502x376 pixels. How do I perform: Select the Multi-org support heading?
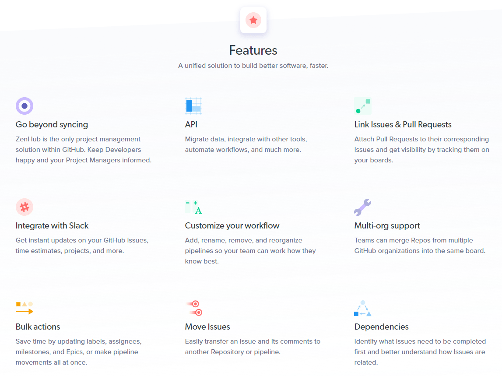pos(387,226)
